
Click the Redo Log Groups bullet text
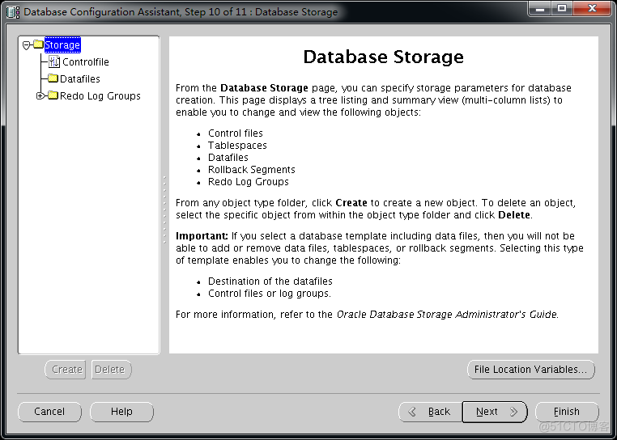coord(249,182)
